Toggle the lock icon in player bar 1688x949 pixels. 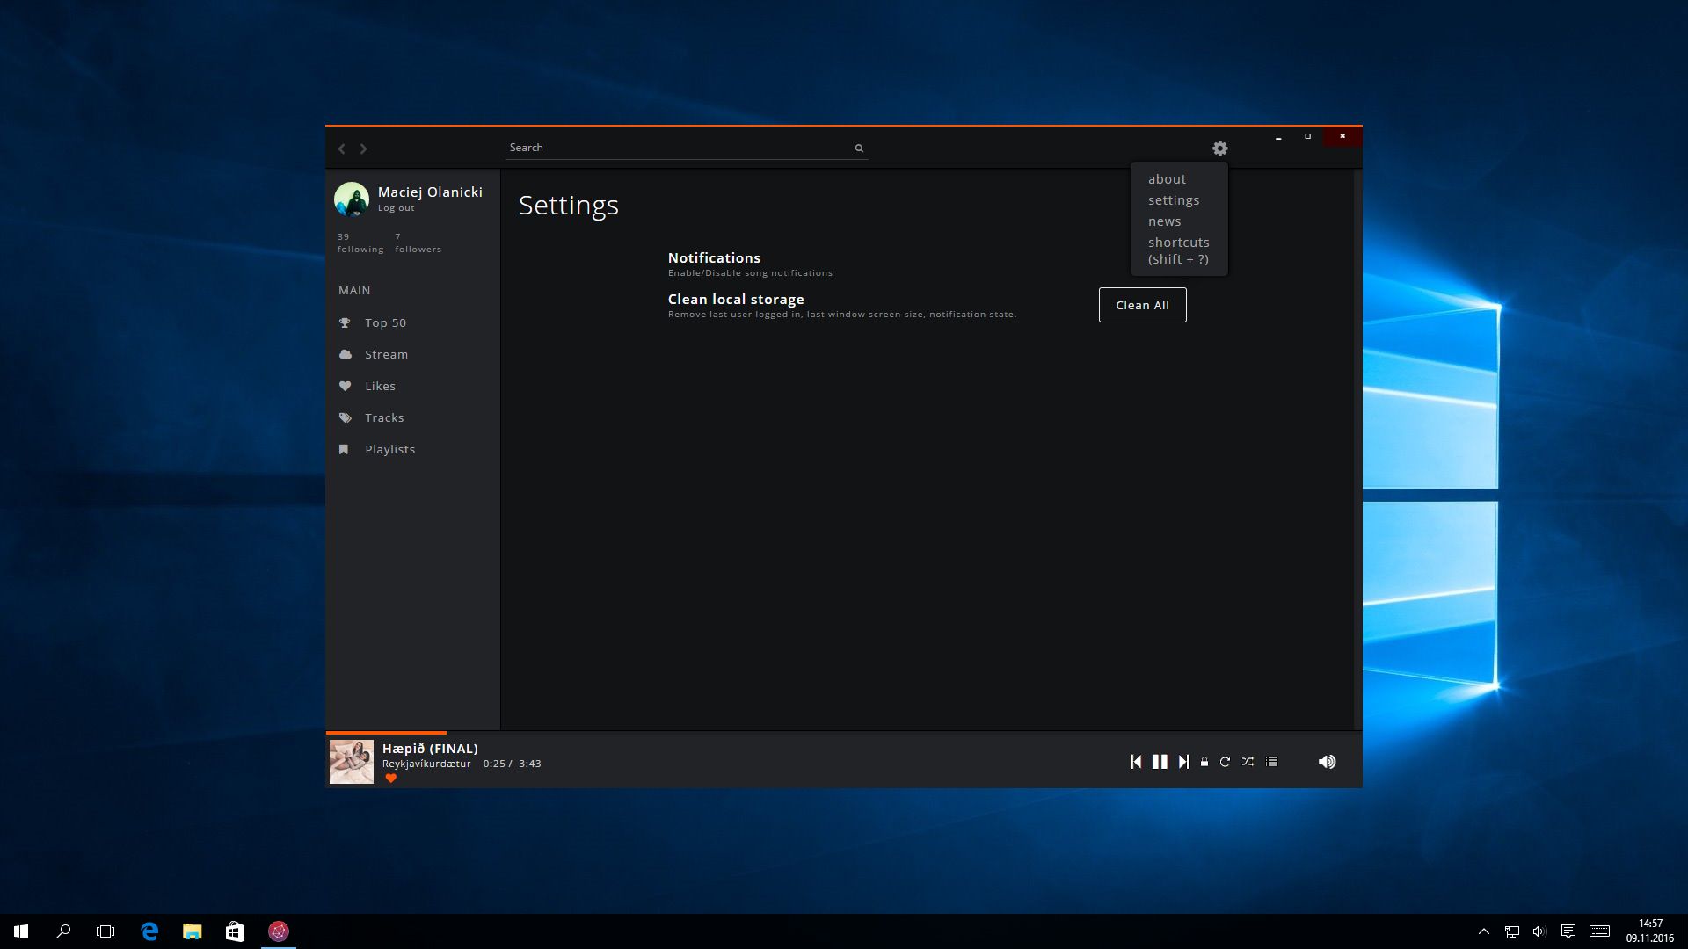click(x=1204, y=762)
